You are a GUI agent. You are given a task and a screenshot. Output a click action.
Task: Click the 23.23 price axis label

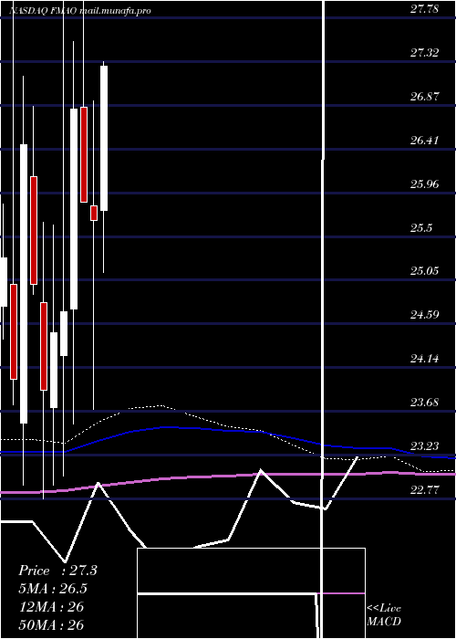click(425, 445)
